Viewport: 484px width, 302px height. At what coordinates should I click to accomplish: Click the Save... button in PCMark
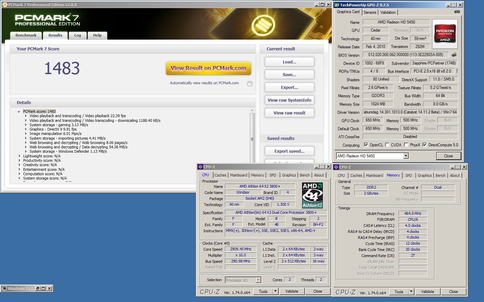click(289, 74)
